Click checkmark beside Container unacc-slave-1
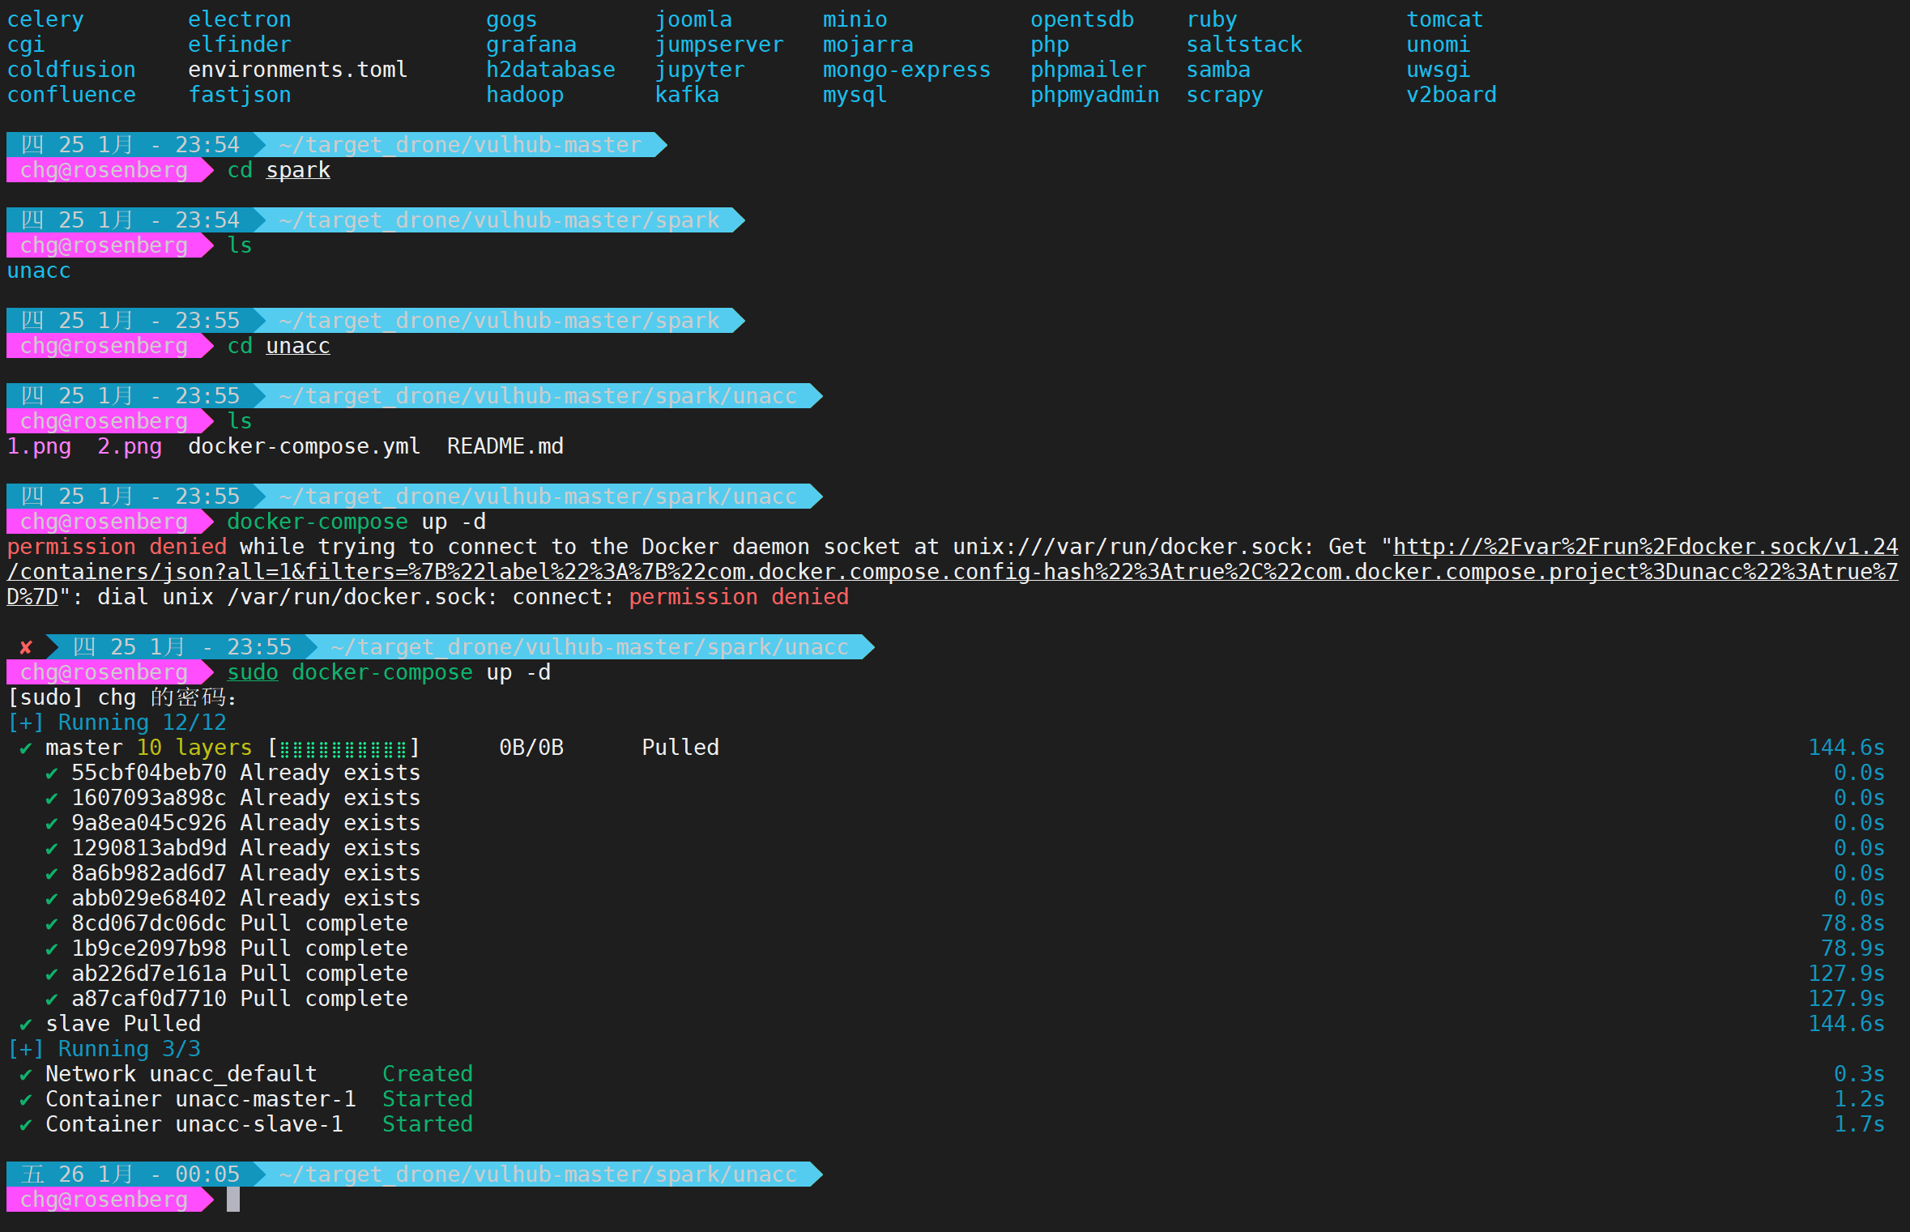 26,1124
